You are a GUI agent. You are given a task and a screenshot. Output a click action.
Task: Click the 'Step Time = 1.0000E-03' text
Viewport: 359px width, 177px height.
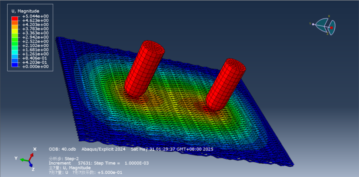[121, 163]
